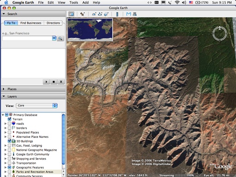This screenshot has height=177, width=236.
Task: Expand the Transportation tree node
Action: [6, 163]
